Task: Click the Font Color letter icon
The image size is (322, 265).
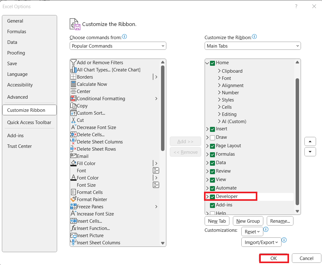Action: [x=73, y=178]
